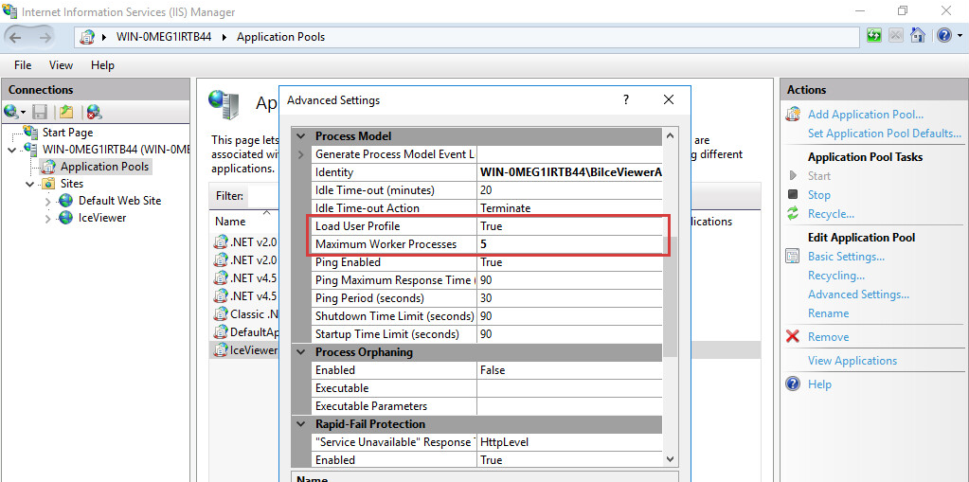The height and width of the screenshot is (482, 969).
Task: Click scroll down arrow in Advanced Settings
Action: click(x=670, y=459)
